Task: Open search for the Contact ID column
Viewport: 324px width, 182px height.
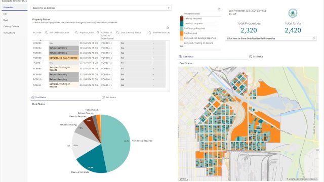Action: coord(117,32)
